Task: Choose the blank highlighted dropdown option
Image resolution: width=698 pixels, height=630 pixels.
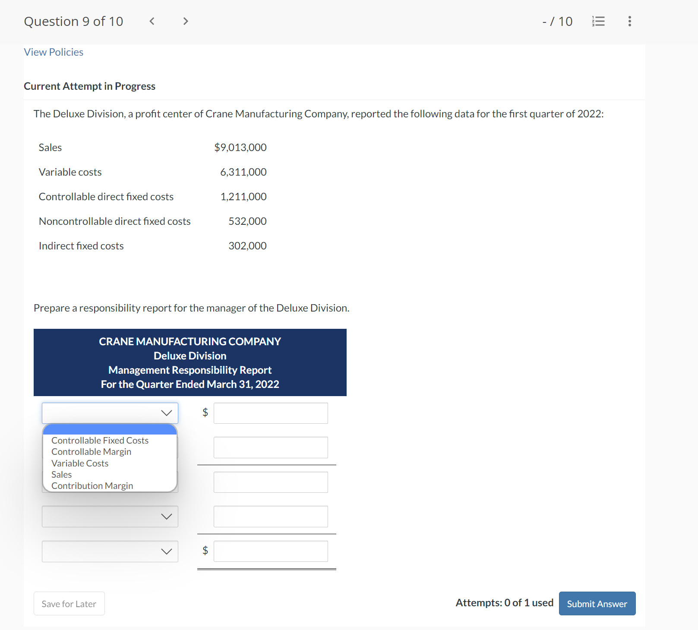Action: click(110, 429)
